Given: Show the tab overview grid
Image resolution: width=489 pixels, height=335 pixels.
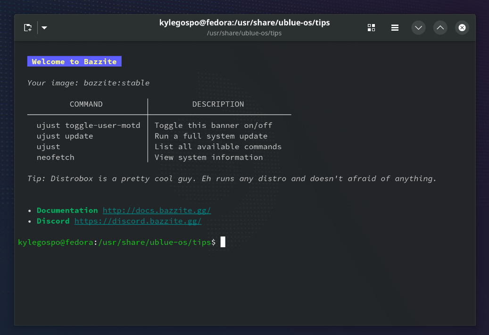Looking at the screenshot, I should [371, 28].
